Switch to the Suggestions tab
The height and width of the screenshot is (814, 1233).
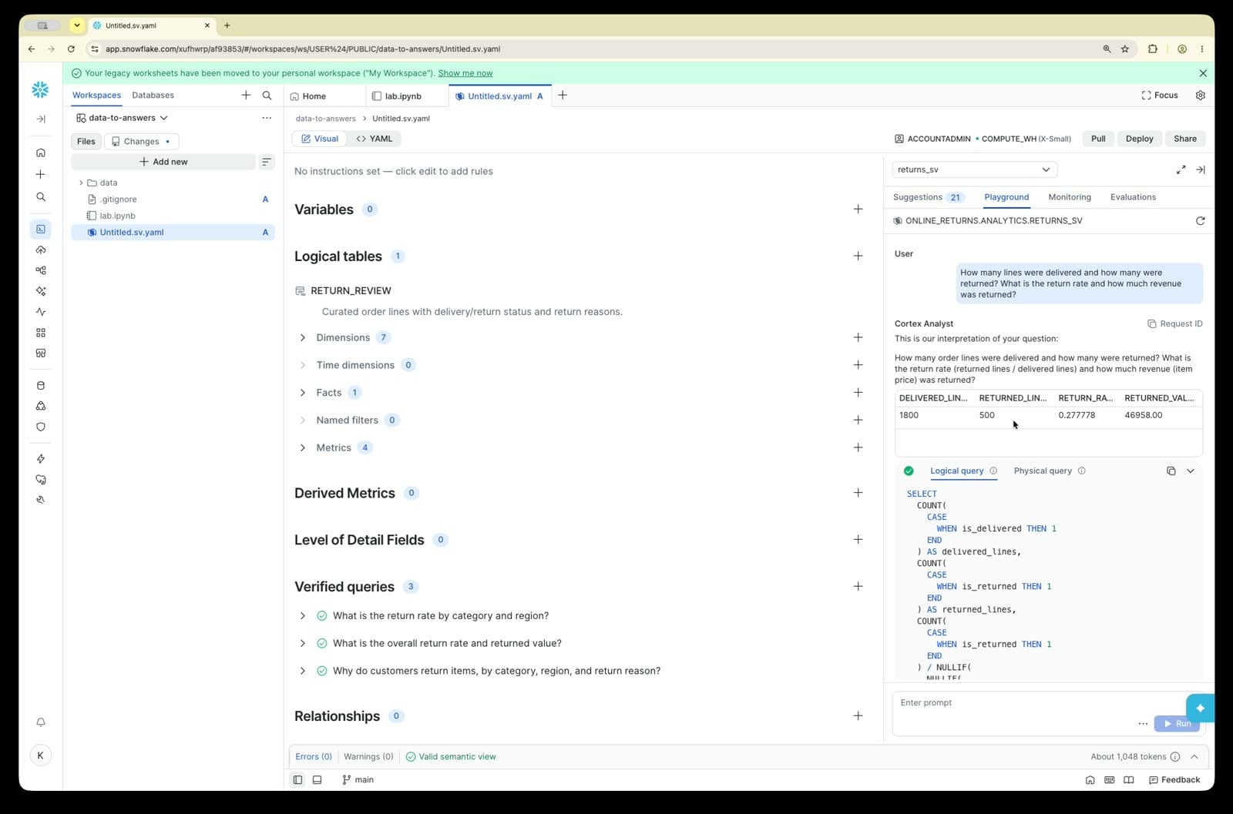[928, 197]
